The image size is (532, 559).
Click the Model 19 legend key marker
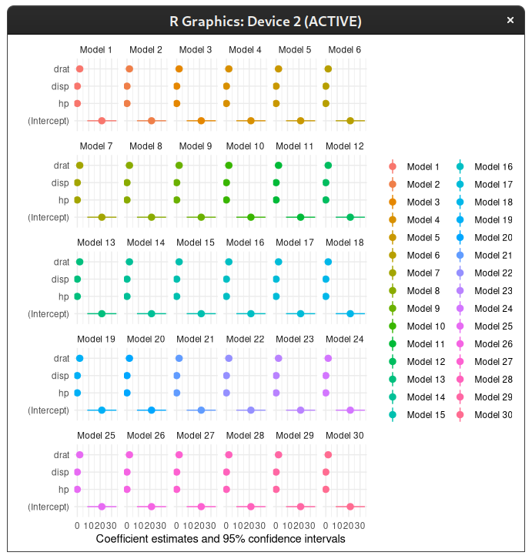[x=460, y=219]
